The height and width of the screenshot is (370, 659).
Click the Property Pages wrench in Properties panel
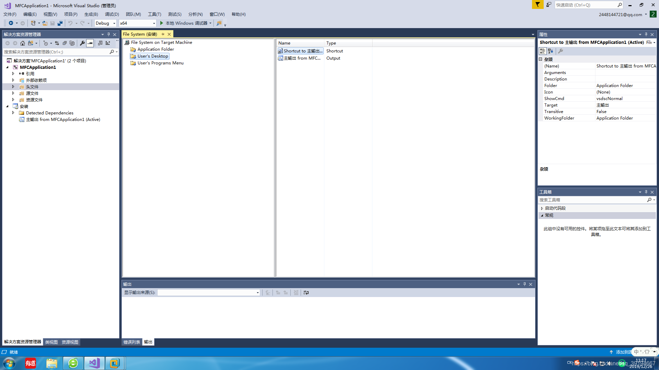coord(560,51)
